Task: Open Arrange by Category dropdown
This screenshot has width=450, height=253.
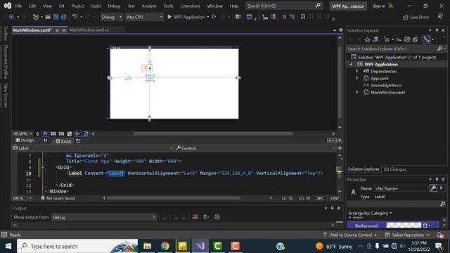Action: click(x=371, y=213)
